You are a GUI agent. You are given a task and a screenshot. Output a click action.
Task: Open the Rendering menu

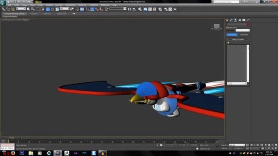click(x=82, y=5)
